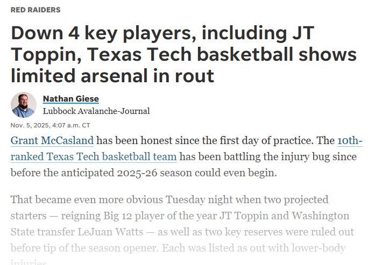Click the Lubbock Avalanche-Journal publication name
This screenshot has width=368, height=265.
point(96,111)
